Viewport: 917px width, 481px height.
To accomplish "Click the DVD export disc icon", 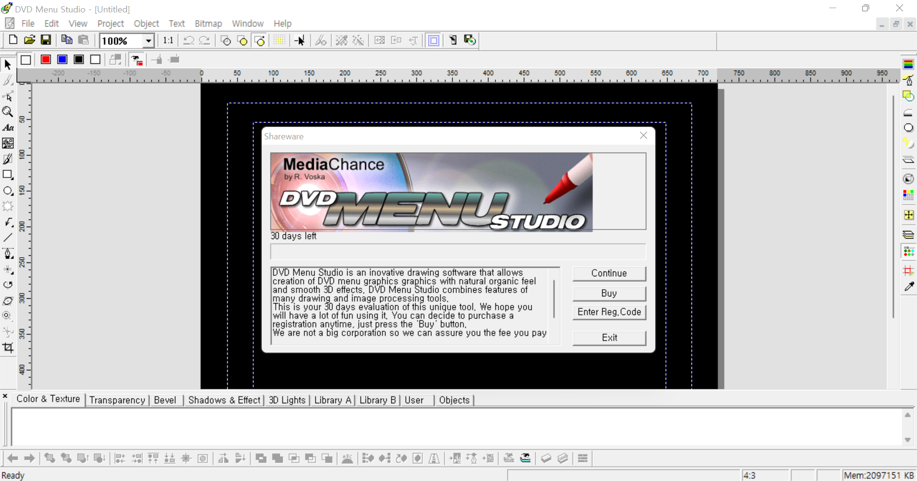I will click(x=470, y=40).
